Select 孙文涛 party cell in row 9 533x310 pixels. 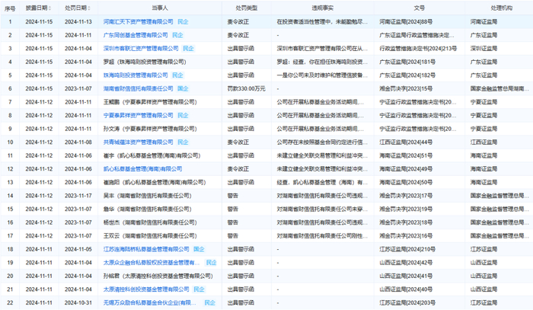click(150, 129)
